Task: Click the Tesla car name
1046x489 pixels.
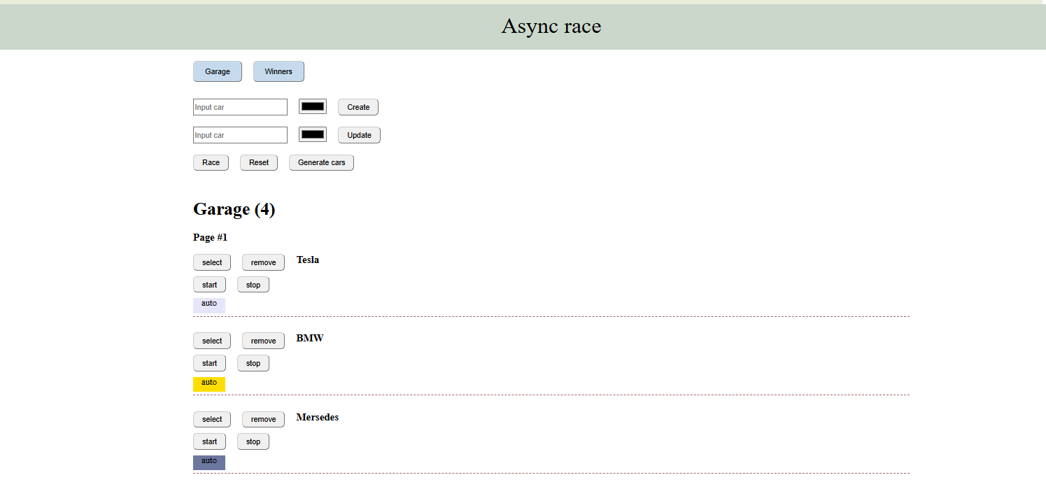Action: 308,260
